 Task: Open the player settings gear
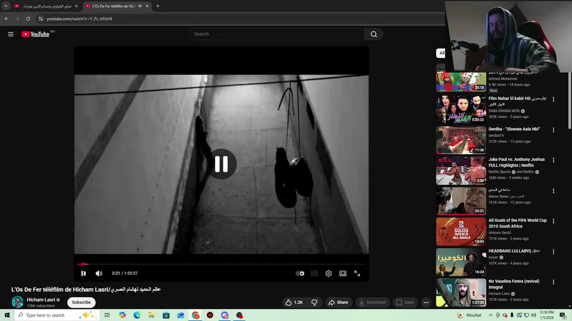328,273
